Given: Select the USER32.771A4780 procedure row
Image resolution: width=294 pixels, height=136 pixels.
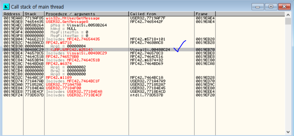Looking at the screenshot, I should [144, 84].
